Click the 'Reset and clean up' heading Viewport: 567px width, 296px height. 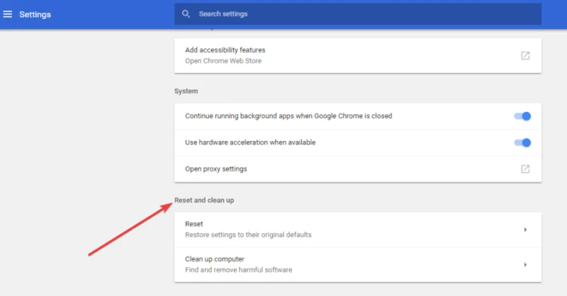tap(204, 200)
